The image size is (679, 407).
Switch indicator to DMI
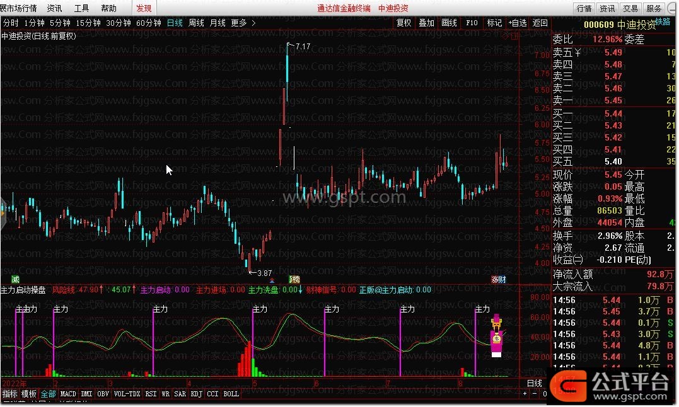coord(86,394)
